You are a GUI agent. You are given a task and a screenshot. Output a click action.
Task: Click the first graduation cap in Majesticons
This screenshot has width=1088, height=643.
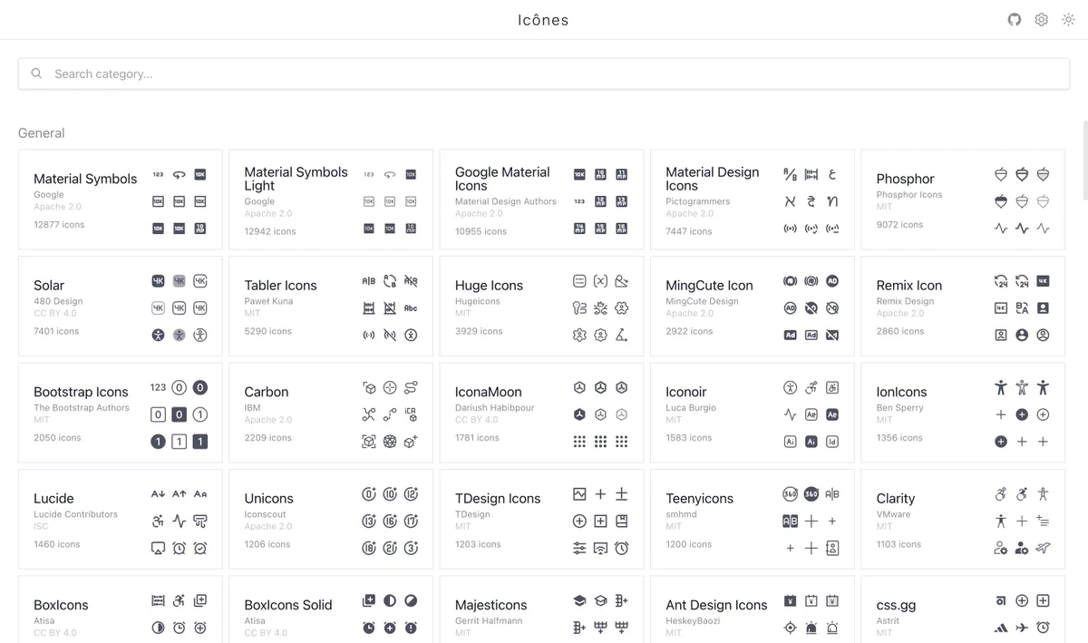tap(579, 600)
